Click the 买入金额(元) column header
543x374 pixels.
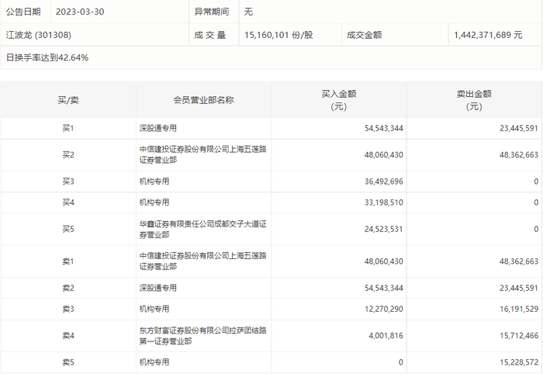point(339,100)
